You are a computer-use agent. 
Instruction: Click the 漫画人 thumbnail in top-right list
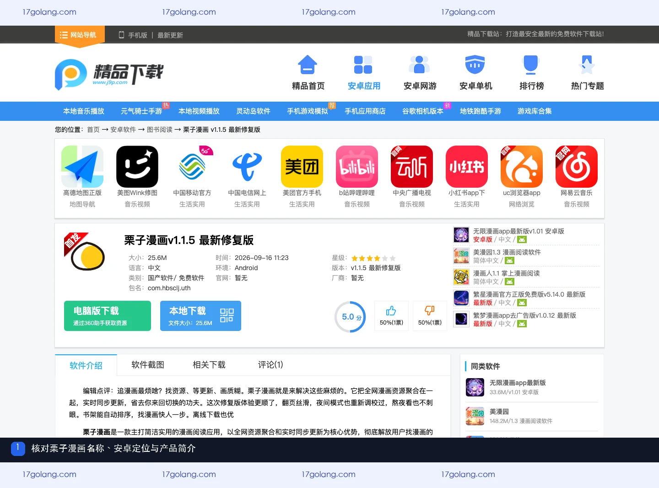tap(461, 277)
